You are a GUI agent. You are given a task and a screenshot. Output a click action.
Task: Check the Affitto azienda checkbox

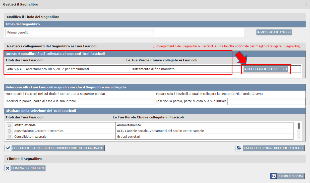(x=9, y=125)
